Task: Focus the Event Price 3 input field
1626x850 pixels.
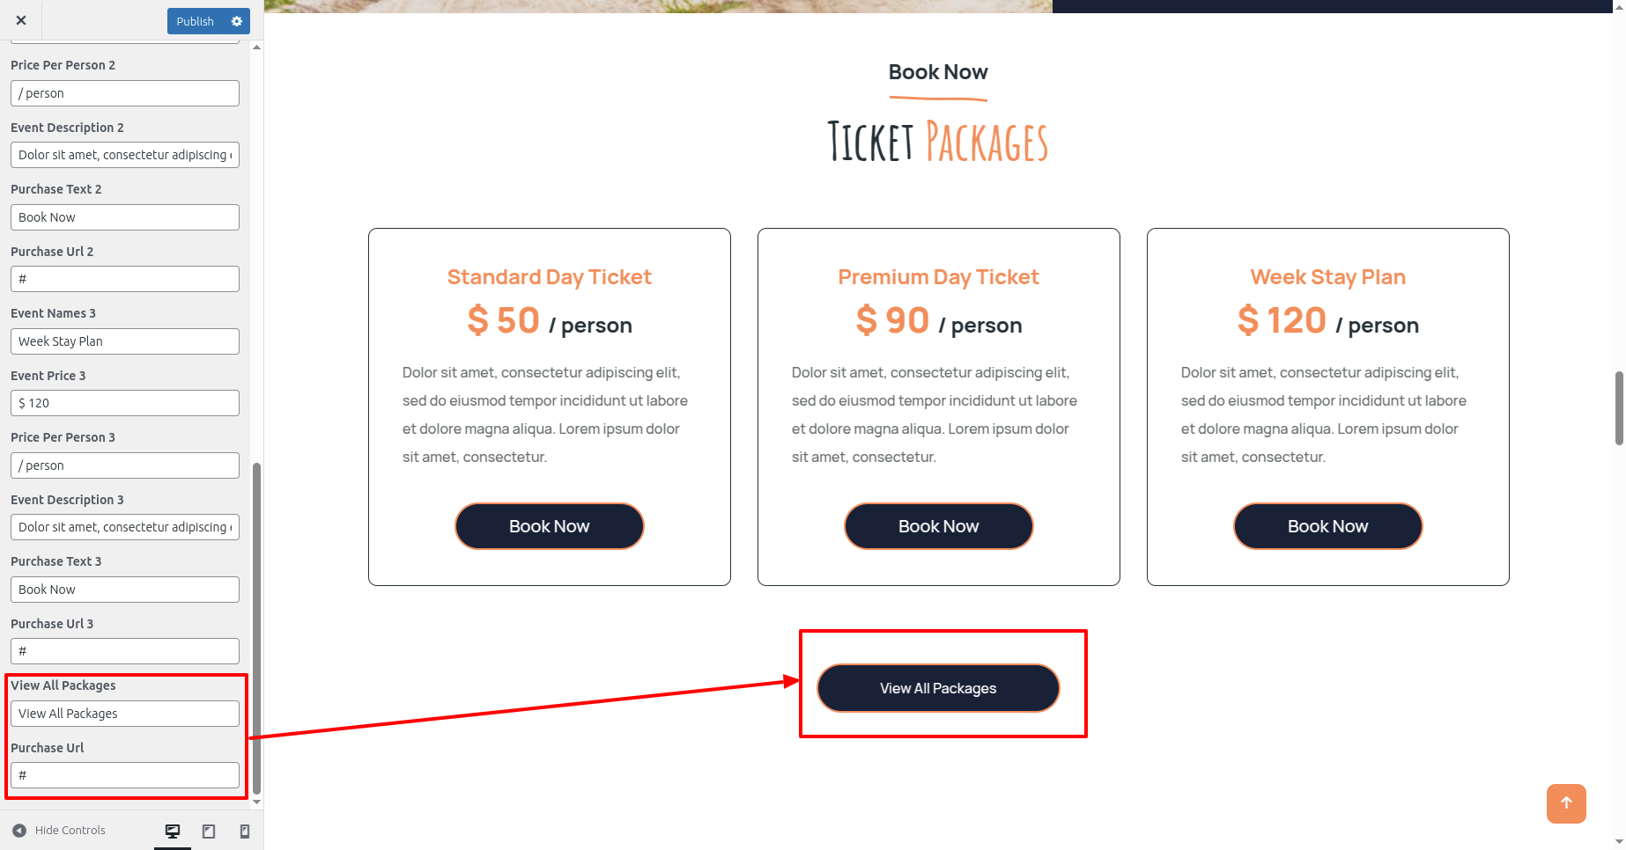Action: coord(125,403)
